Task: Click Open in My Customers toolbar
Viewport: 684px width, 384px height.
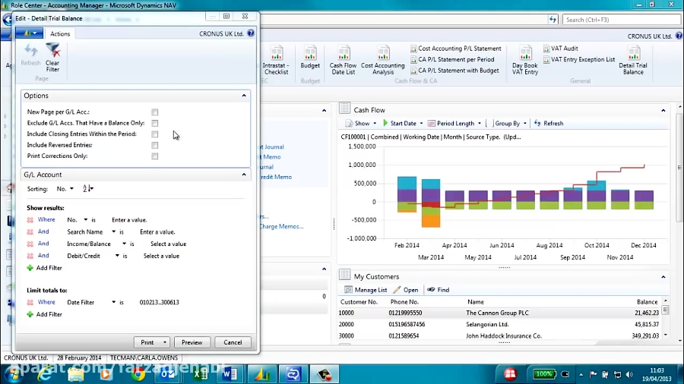Action: tap(406, 290)
